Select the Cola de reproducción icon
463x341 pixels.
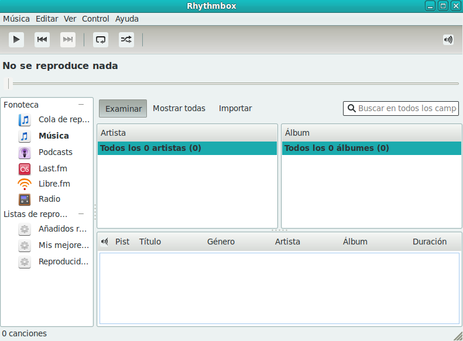[x=25, y=120]
